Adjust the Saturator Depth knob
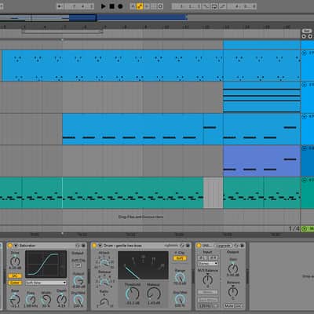Viewport: 314px width, 314px height. [62, 299]
